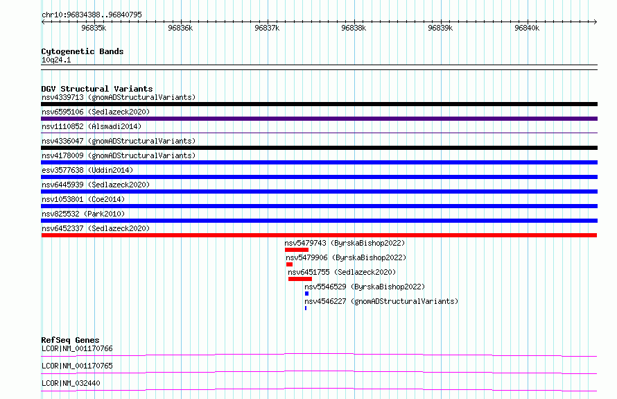Viewport: 617px width, 399px height.
Task: Open nsv5479743 (ByrskaBishop2022) variant label
Action: click(345, 243)
